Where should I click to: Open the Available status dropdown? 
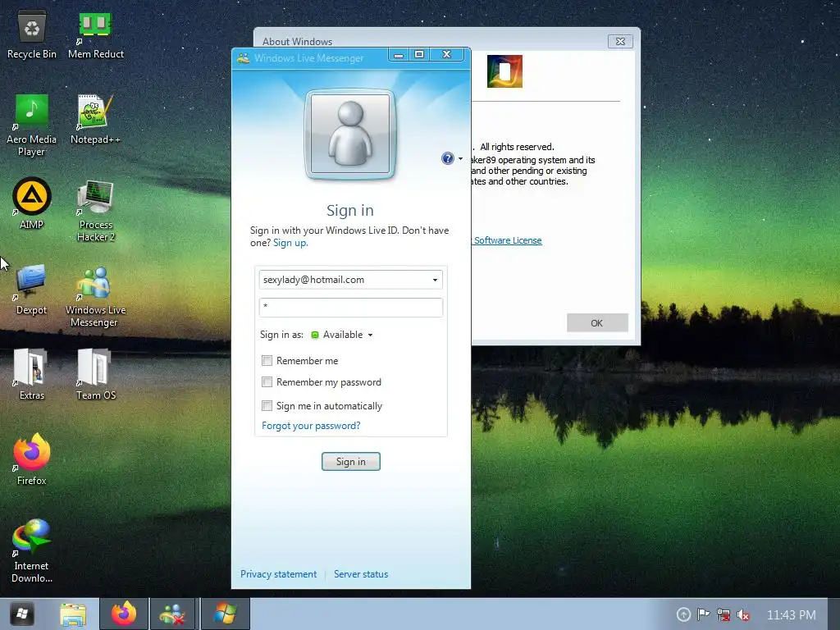point(342,335)
